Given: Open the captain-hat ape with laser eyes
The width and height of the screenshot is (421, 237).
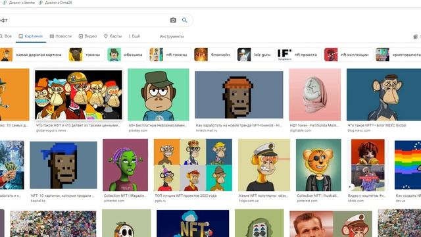Looking at the screenshot, I should 264,165.
